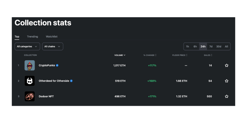
Task: Switch to 30d time range
Action: [x=219, y=46]
